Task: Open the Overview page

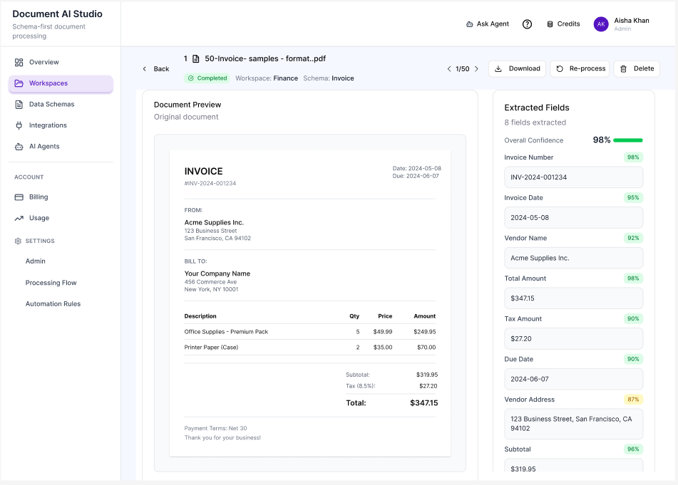Action: 61,62
